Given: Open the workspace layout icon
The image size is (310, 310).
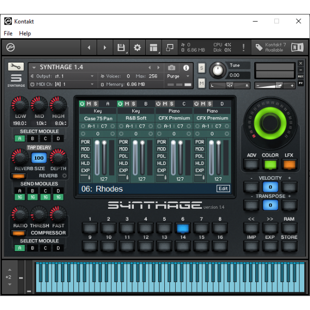Looking at the screenshot, I should coord(153,48).
